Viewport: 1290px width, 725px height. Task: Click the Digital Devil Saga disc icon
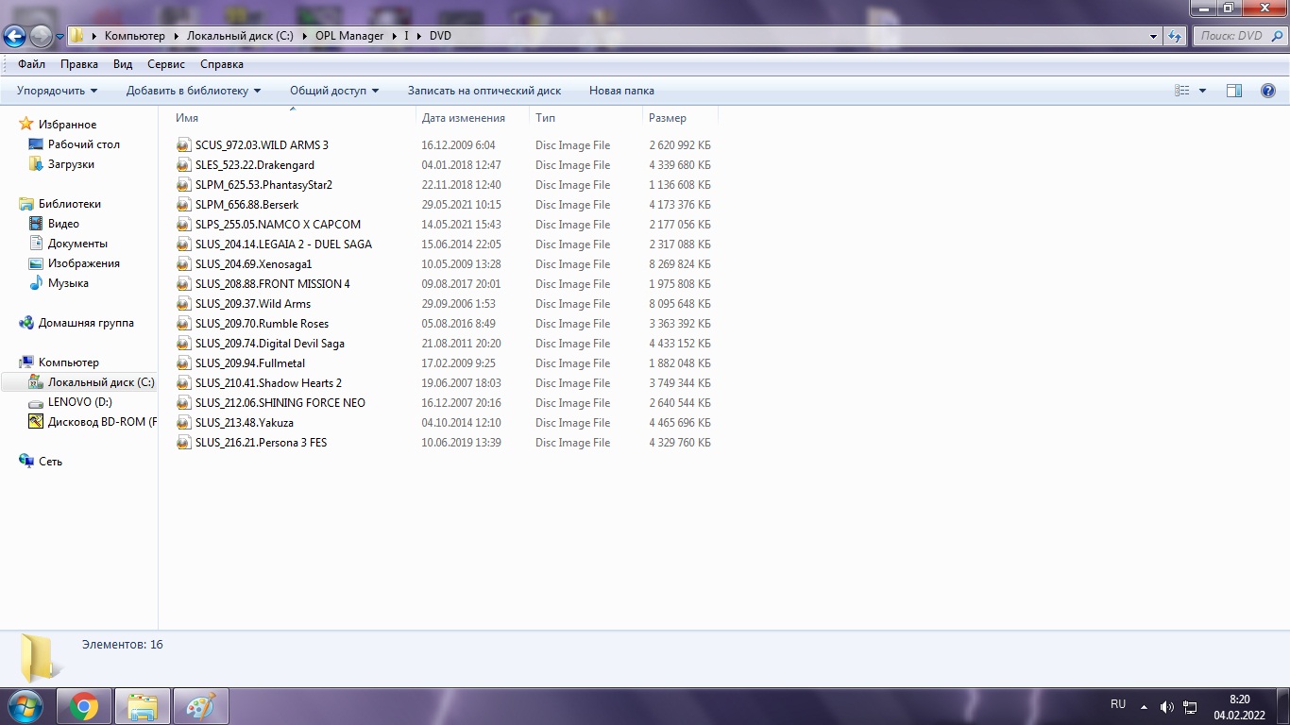coord(183,344)
